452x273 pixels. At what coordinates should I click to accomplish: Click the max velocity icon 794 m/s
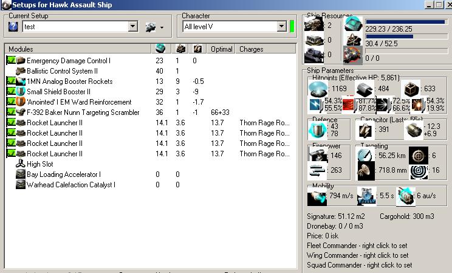click(317, 197)
